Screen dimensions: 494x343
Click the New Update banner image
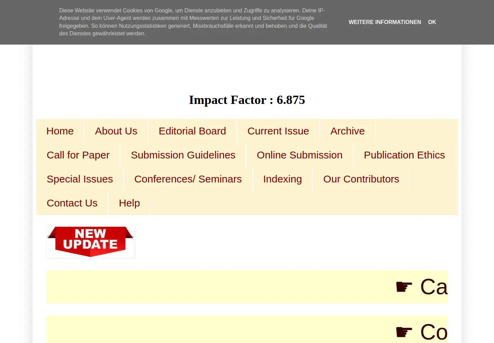91,242
